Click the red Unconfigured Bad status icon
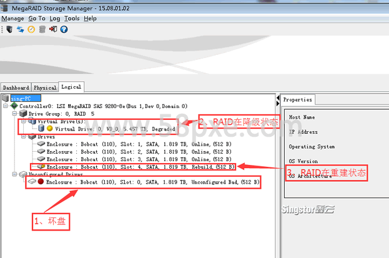Image resolution: width=389 pixels, height=258 pixels. coord(41,182)
